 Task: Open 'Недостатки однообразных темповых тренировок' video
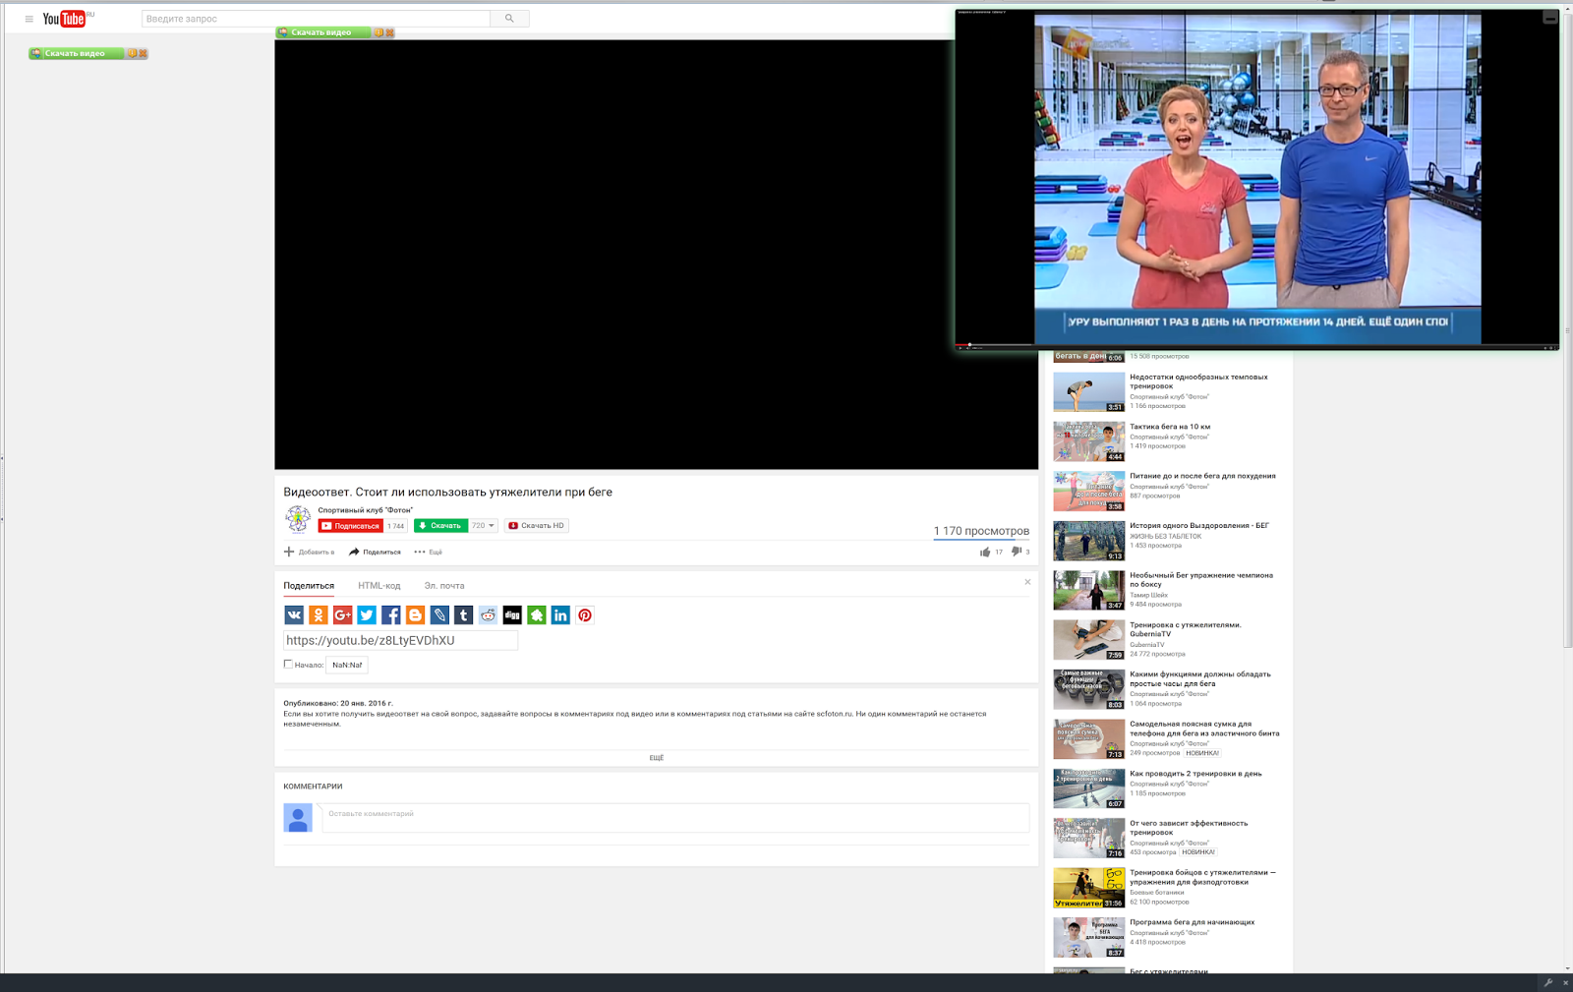[x=1198, y=381]
